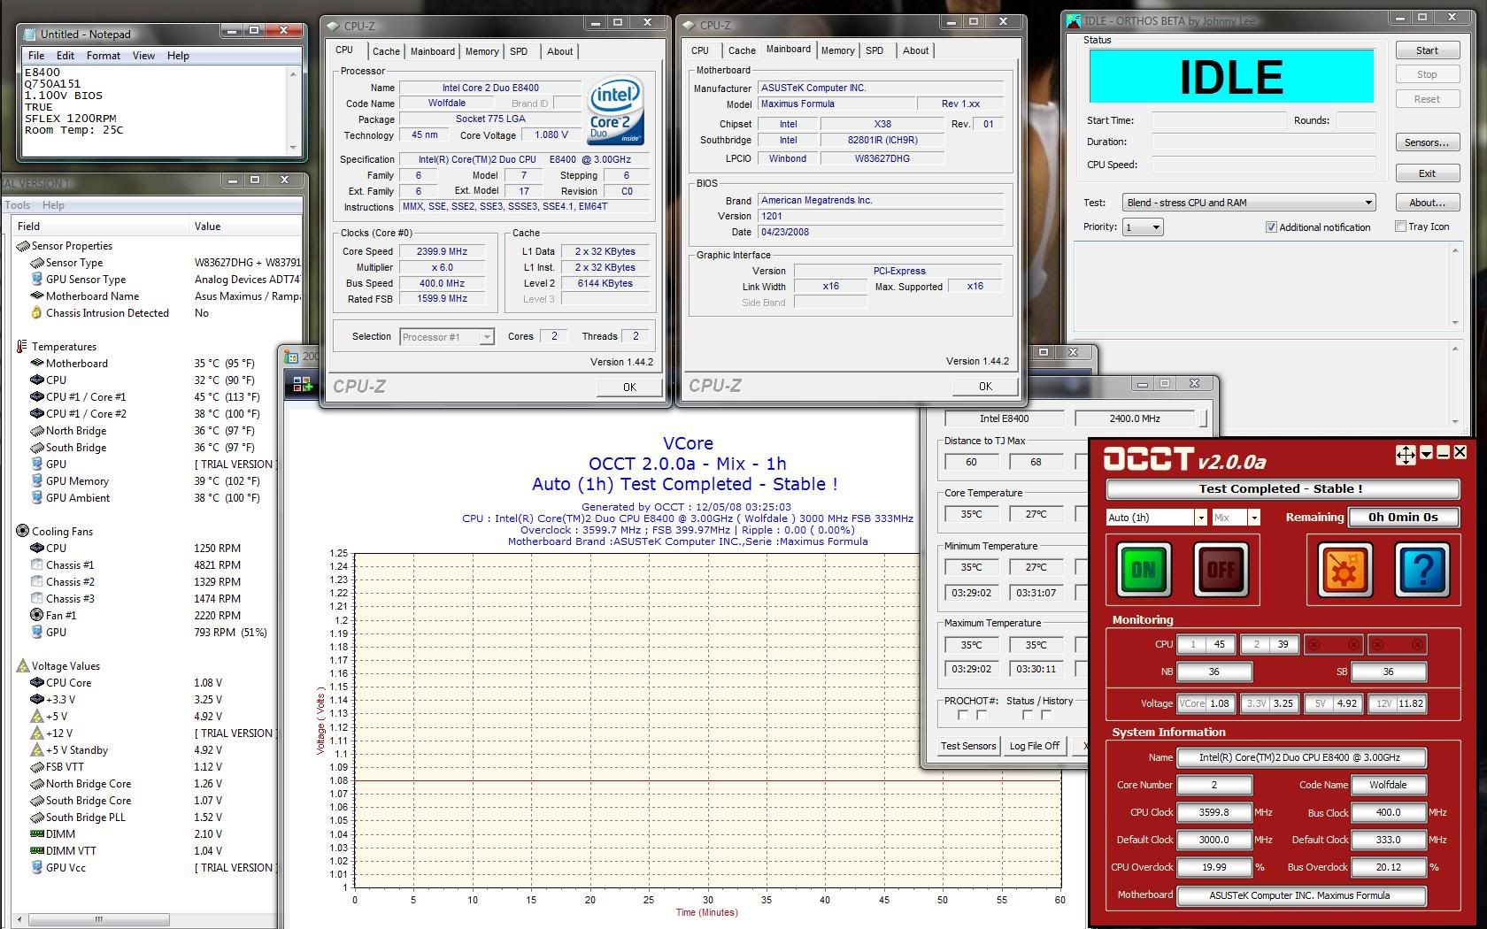Click the Value column header in Everest
The image size is (1487, 929).
[246, 226]
